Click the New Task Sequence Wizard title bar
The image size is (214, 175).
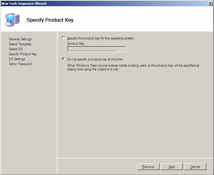click(x=104, y=3)
